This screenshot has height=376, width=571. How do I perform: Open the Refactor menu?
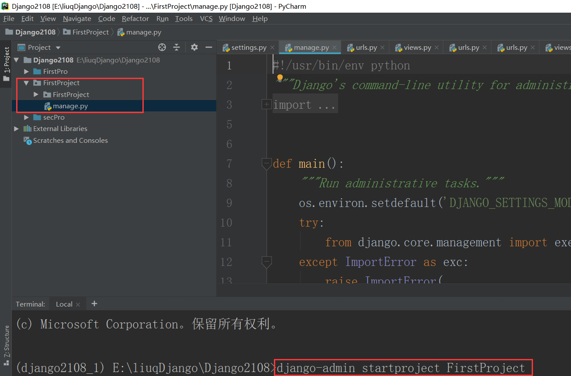(135, 18)
